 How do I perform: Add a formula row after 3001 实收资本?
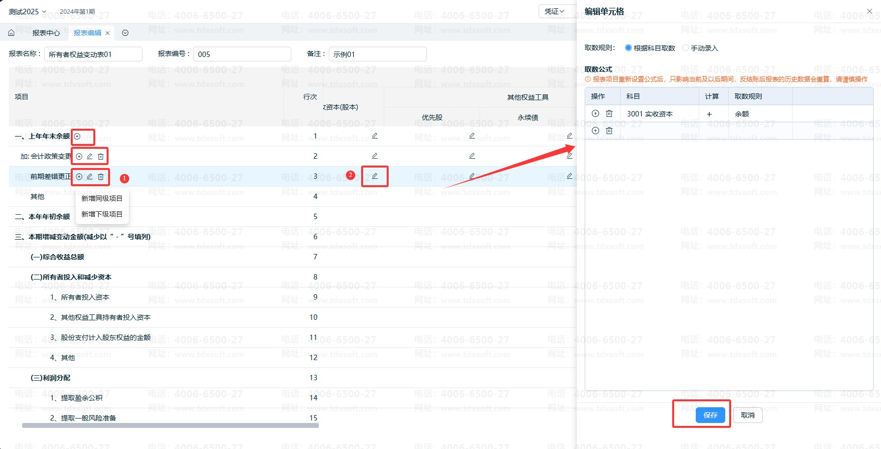596,113
